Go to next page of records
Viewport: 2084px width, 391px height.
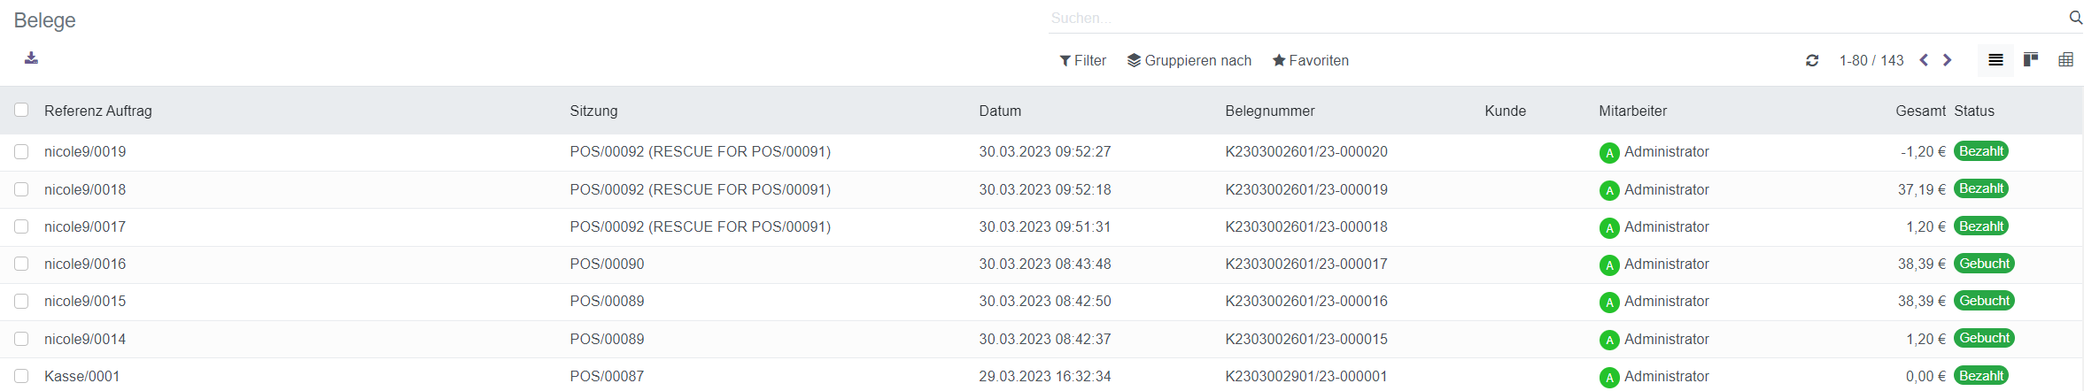coord(1948,60)
